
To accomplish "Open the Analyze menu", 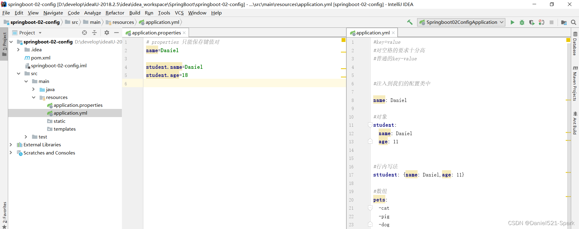I will click(x=92, y=13).
